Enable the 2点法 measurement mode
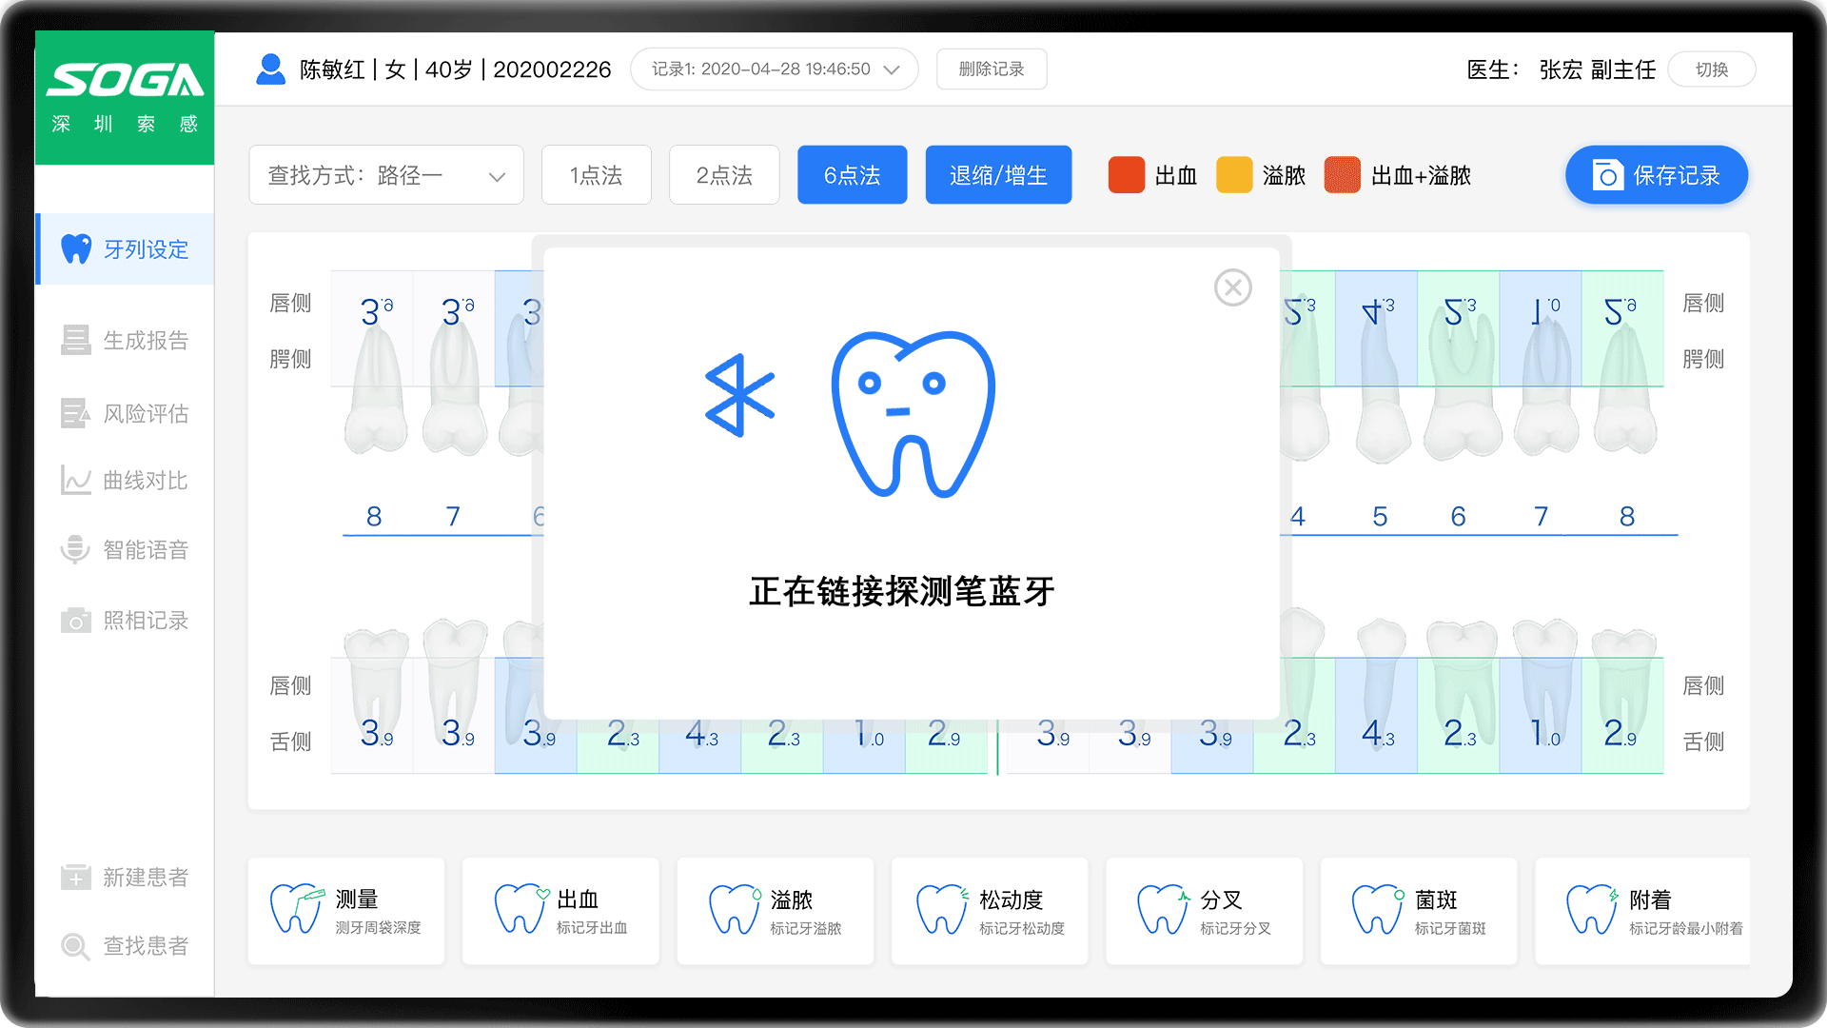Screen dimensions: 1827x1028 (x=724, y=174)
